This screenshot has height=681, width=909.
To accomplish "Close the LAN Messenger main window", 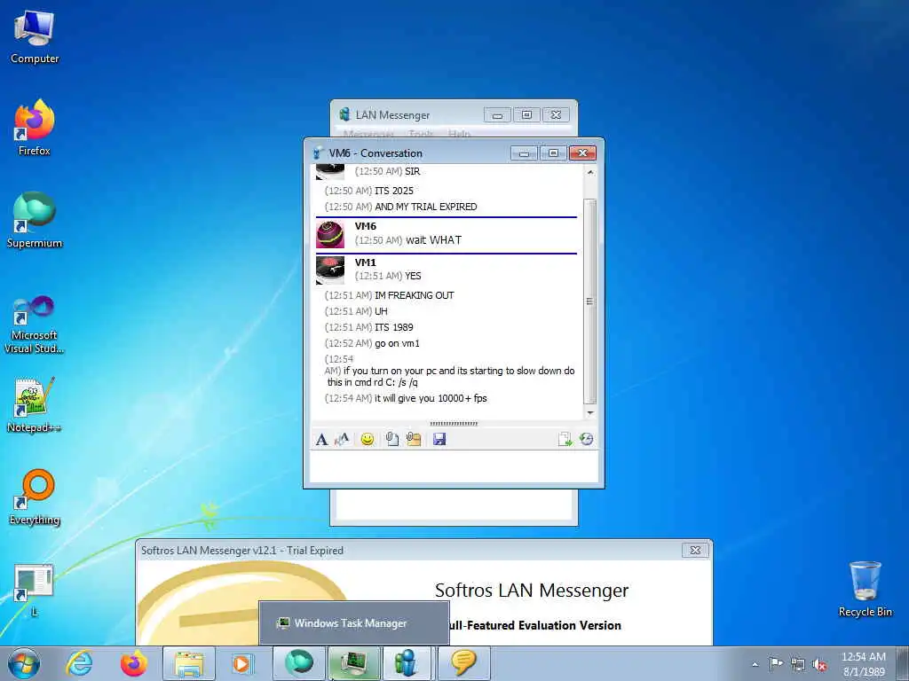I will (556, 114).
